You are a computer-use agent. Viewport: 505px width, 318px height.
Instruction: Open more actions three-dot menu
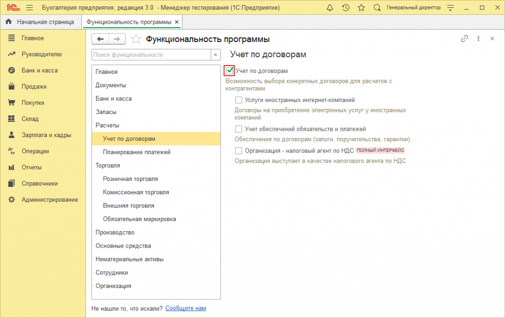point(478,38)
